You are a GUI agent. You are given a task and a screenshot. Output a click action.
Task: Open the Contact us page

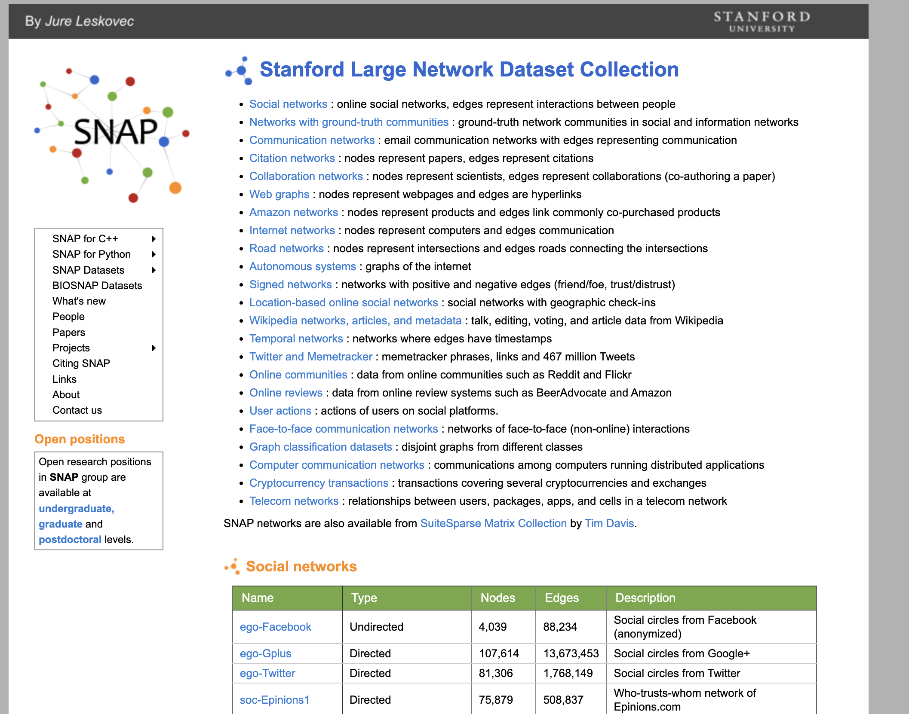[77, 410]
